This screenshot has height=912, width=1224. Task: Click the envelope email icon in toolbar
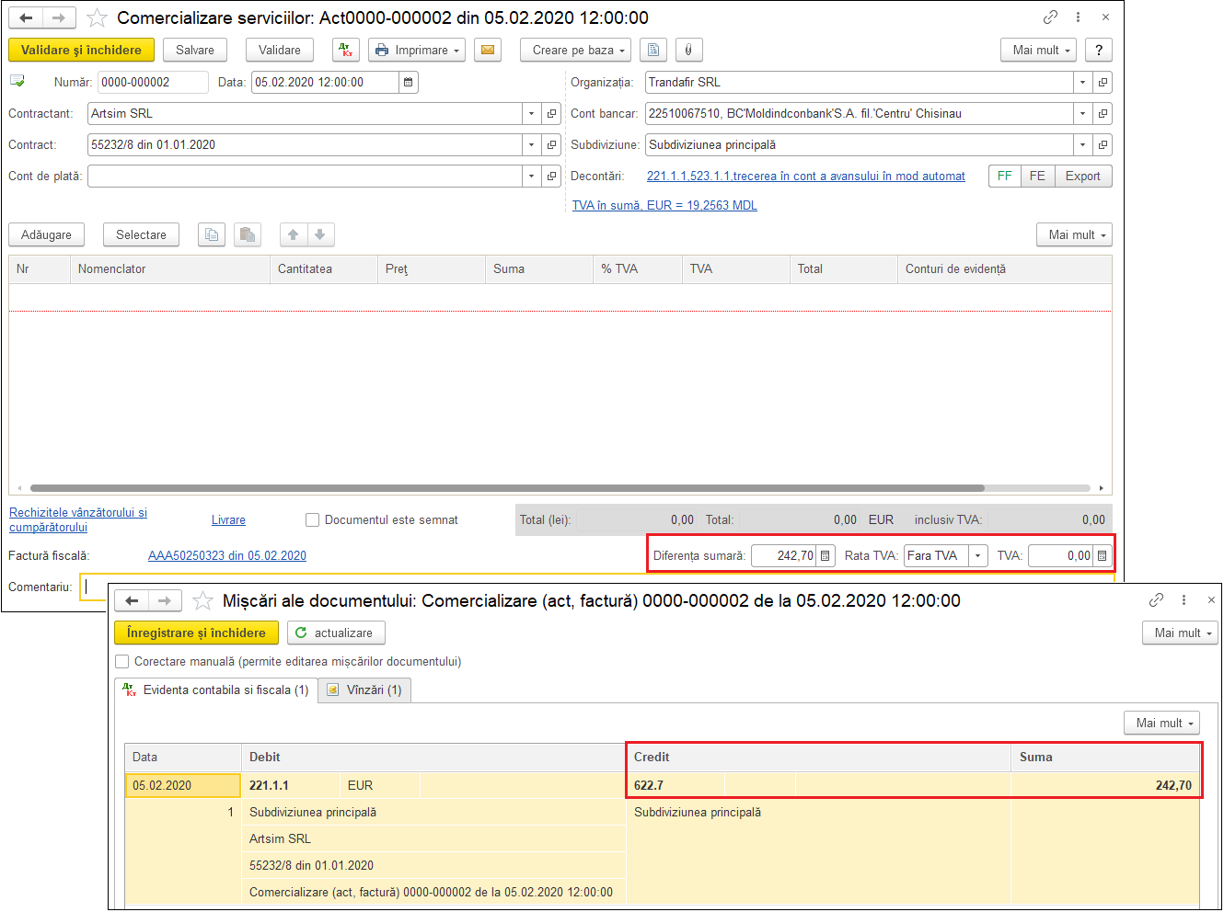click(488, 51)
